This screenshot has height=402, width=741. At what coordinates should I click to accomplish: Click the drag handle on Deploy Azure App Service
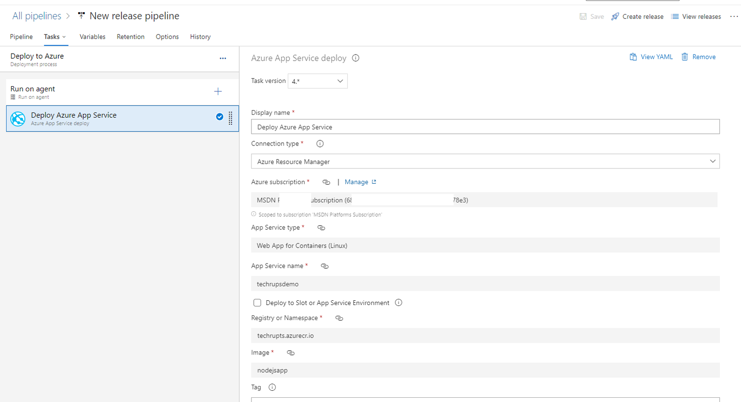[230, 118]
